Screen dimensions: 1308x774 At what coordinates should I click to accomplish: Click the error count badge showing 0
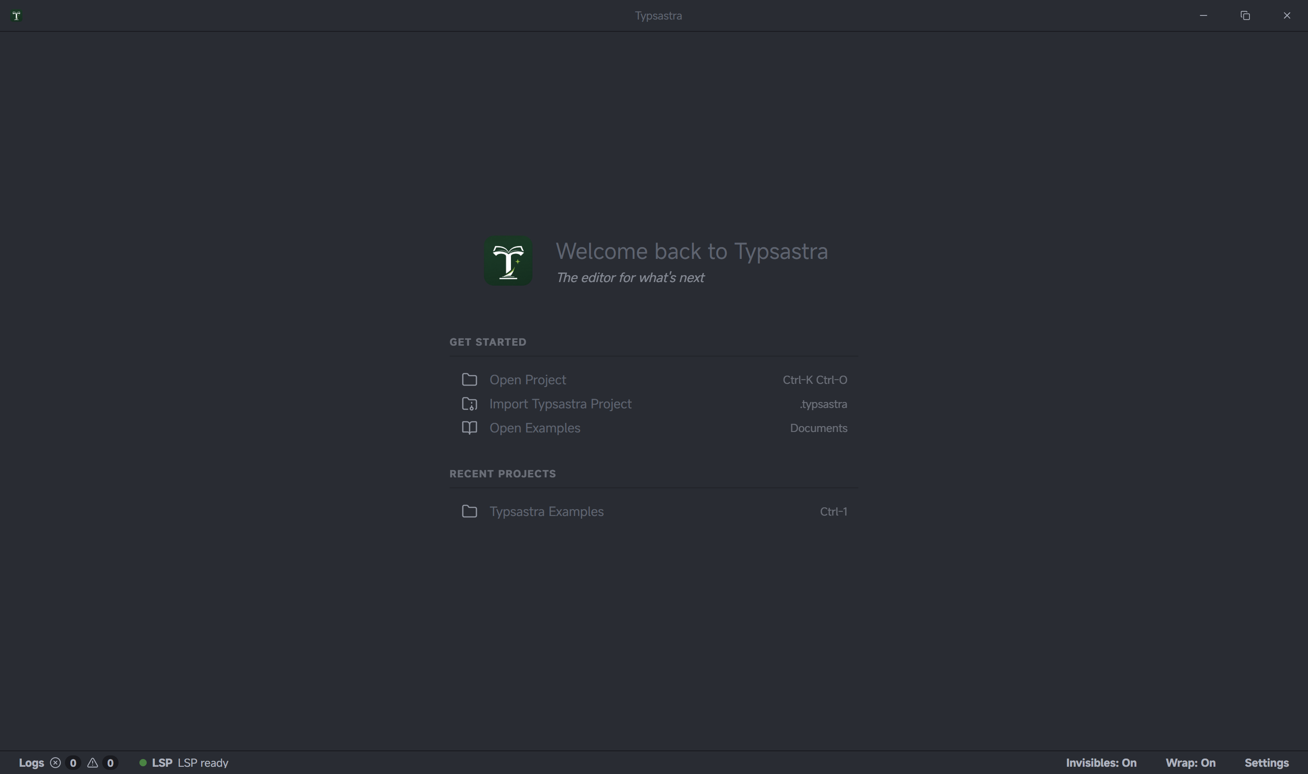click(73, 763)
